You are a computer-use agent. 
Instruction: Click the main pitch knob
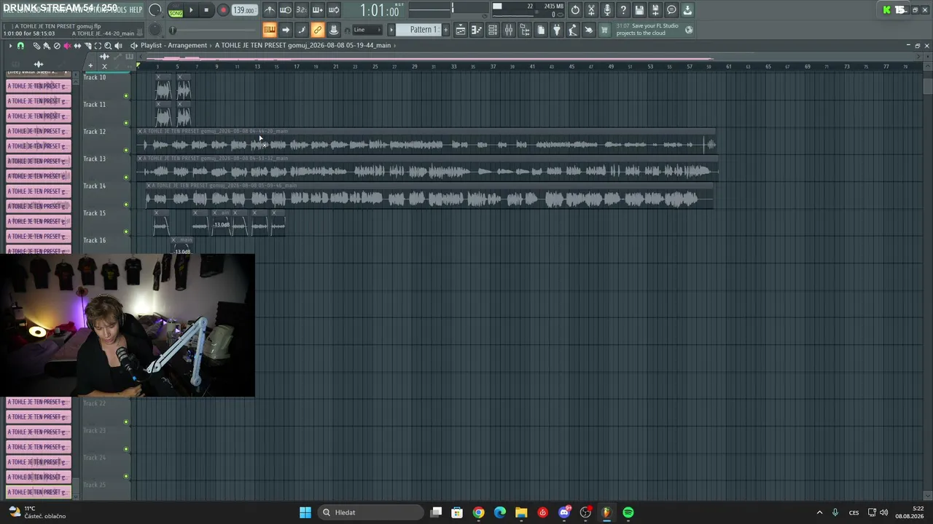[x=155, y=30]
